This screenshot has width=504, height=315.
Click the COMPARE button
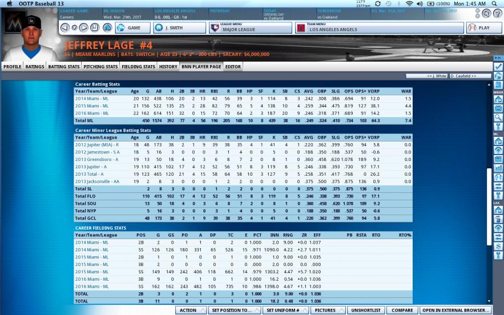402,310
